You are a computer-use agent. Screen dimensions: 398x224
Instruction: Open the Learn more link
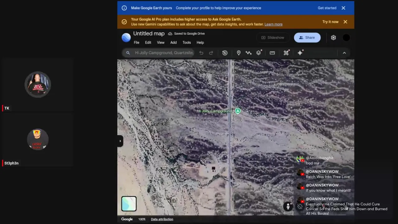(x=273, y=24)
